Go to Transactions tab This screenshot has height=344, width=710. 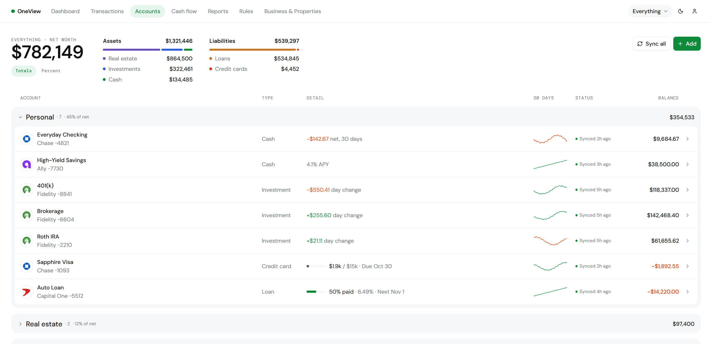click(107, 11)
